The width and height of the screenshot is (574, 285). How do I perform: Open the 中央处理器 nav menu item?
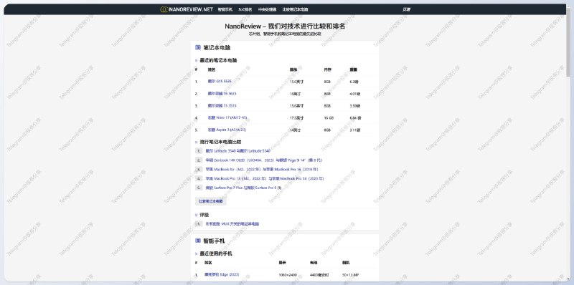click(267, 9)
